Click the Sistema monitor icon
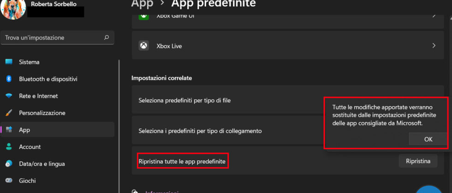This screenshot has height=193, width=452. pyautogui.click(x=9, y=62)
